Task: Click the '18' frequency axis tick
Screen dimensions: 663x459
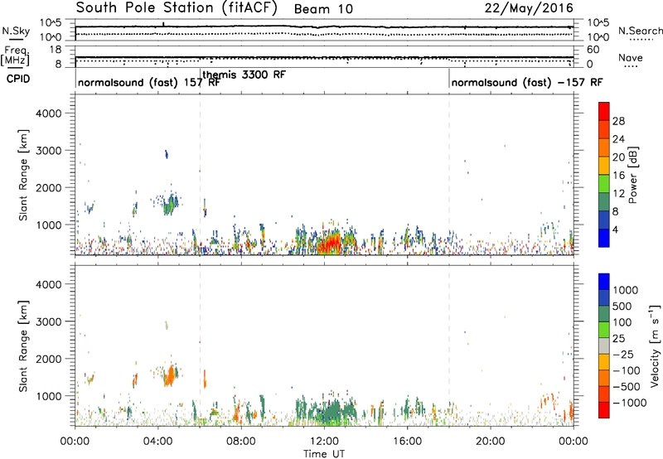Action: coord(56,50)
